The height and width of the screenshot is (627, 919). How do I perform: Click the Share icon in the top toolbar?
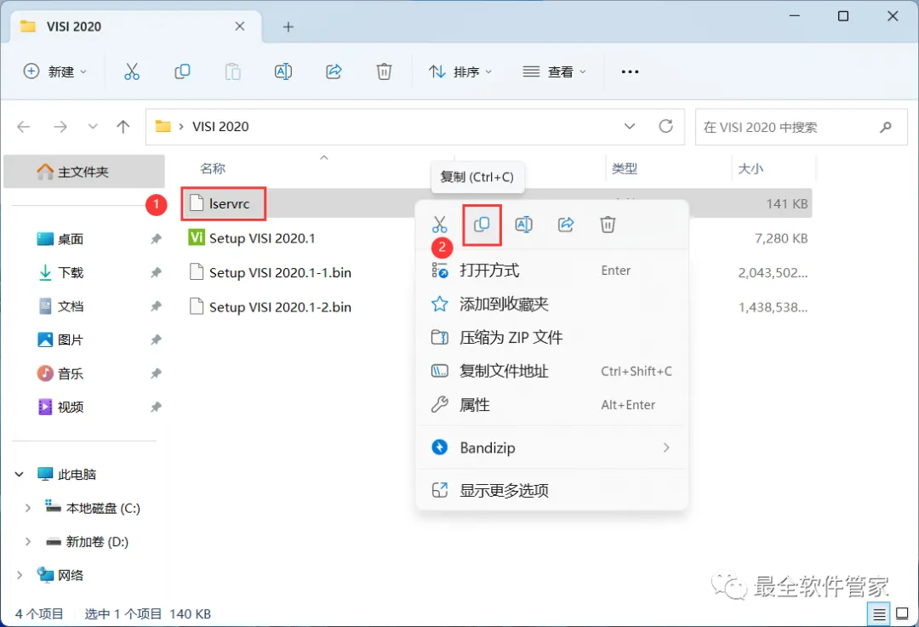[x=334, y=71]
